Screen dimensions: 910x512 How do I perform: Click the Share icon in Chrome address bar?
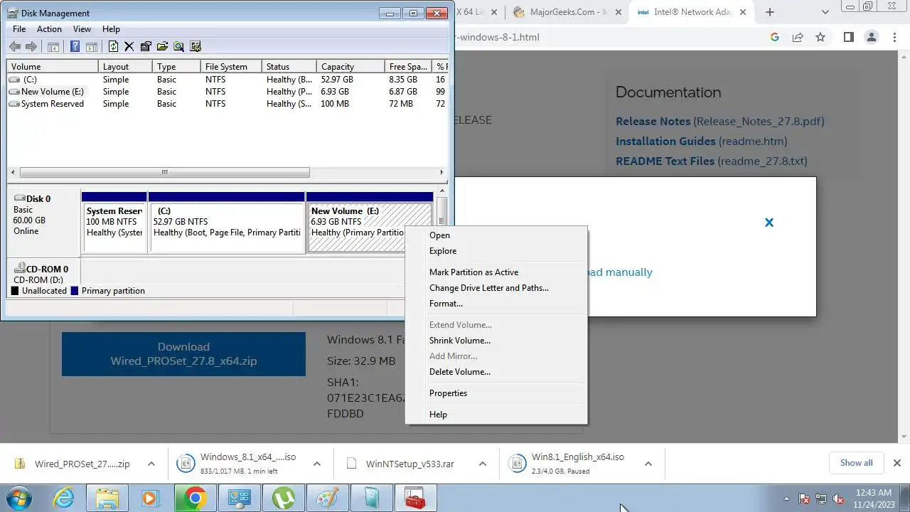point(798,37)
